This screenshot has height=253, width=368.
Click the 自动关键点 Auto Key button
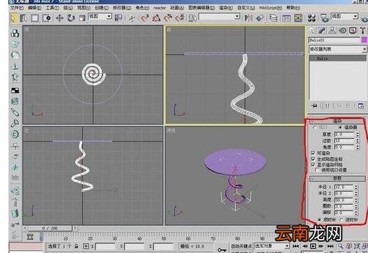pos(241,246)
